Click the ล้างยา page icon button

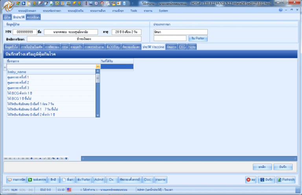[x=64, y=180]
